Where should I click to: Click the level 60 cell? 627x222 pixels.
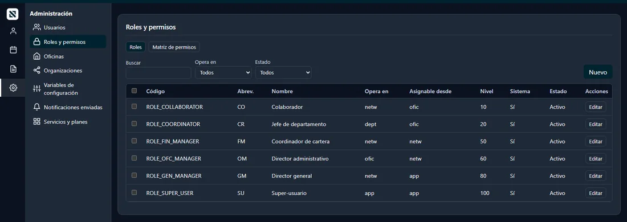[x=483, y=158]
